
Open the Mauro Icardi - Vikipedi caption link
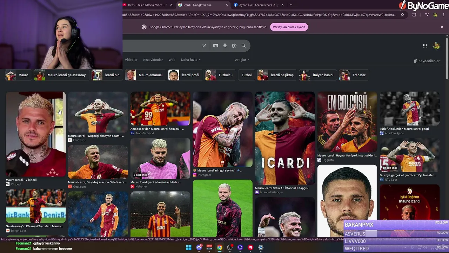pyautogui.click(x=21, y=180)
